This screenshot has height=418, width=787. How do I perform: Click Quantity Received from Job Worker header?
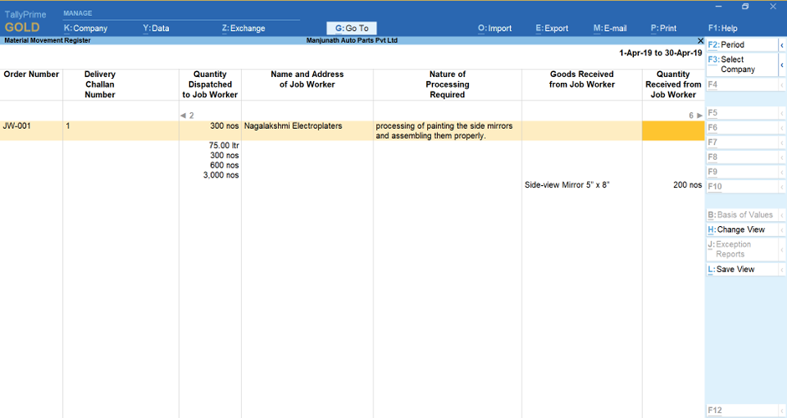click(673, 85)
